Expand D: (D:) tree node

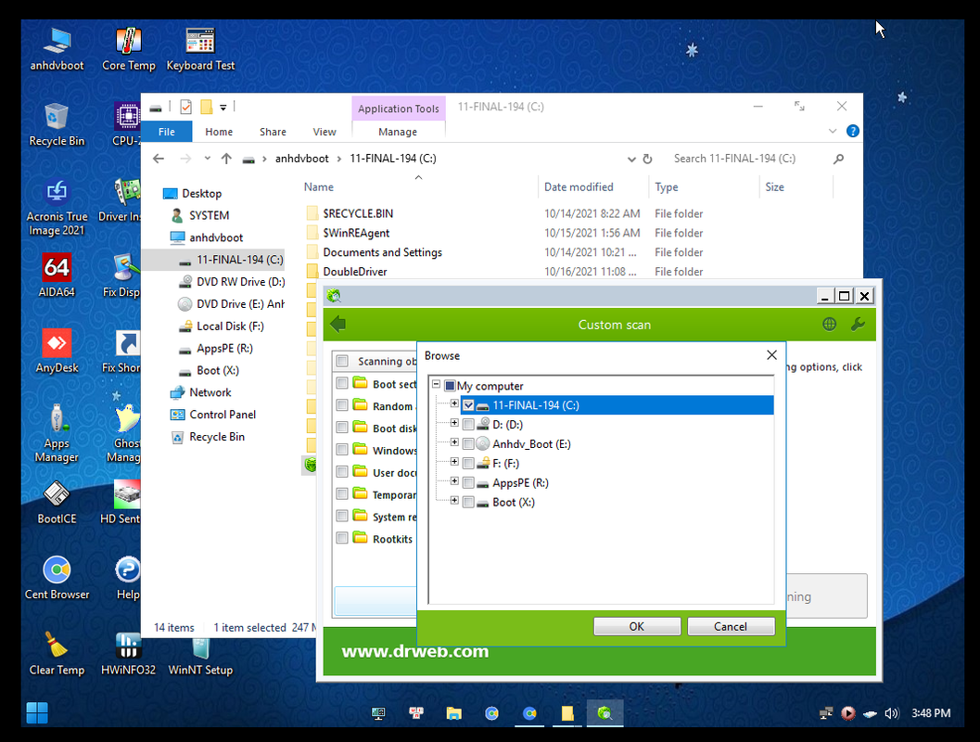click(454, 423)
